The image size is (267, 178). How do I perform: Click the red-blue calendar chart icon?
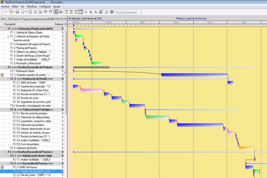click(x=61, y=12)
